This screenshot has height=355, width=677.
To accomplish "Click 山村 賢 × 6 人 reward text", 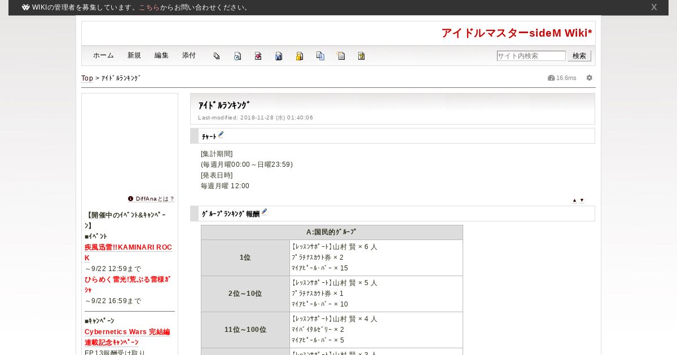I will tap(355, 247).
